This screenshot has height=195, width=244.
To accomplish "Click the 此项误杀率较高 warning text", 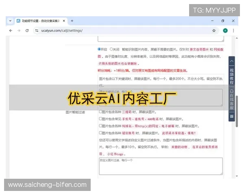I will click(x=179, y=133).
